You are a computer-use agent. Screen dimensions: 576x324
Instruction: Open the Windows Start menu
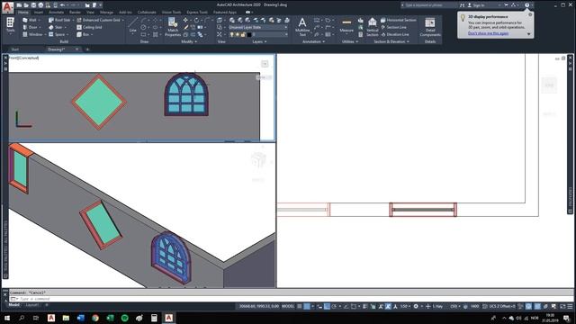pos(7,318)
